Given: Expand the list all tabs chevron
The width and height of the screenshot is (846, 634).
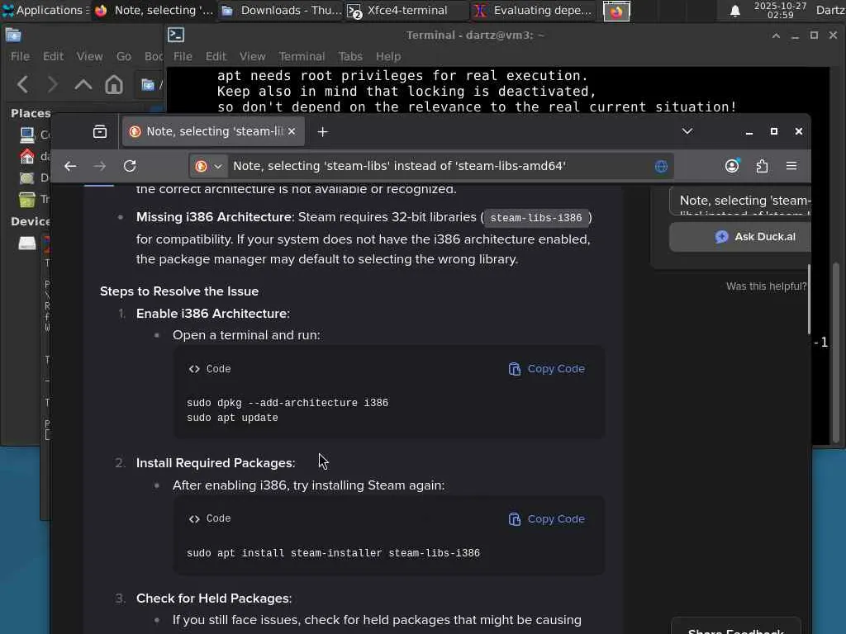Looking at the screenshot, I should click(x=687, y=131).
